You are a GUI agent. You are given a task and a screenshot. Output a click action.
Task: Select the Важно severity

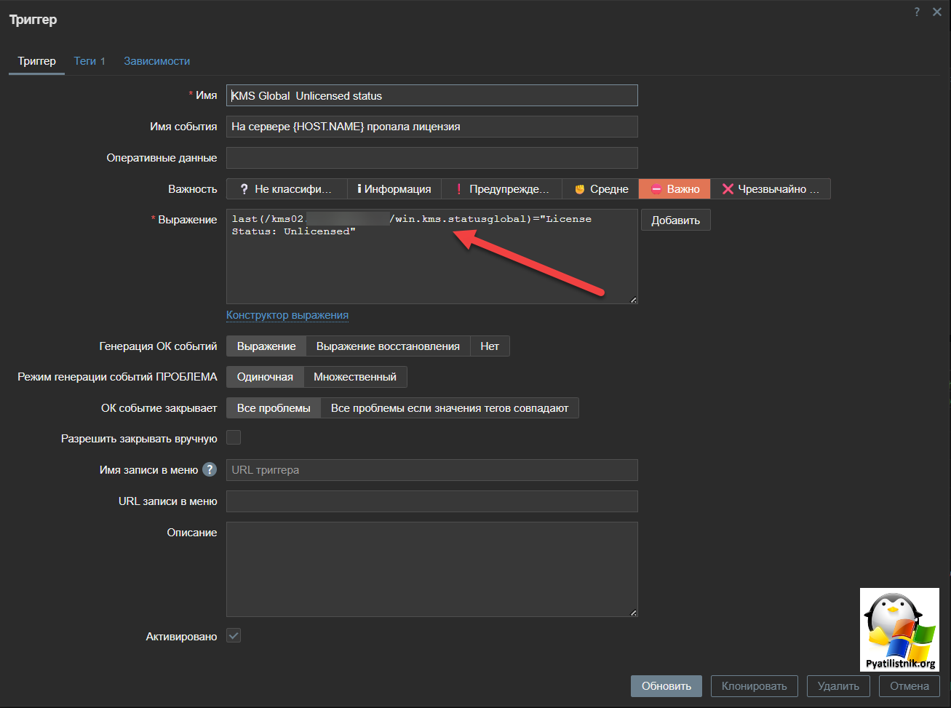tap(675, 189)
